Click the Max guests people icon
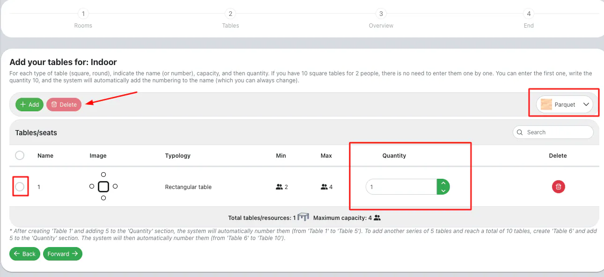This screenshot has height=277, width=604. (x=324, y=187)
